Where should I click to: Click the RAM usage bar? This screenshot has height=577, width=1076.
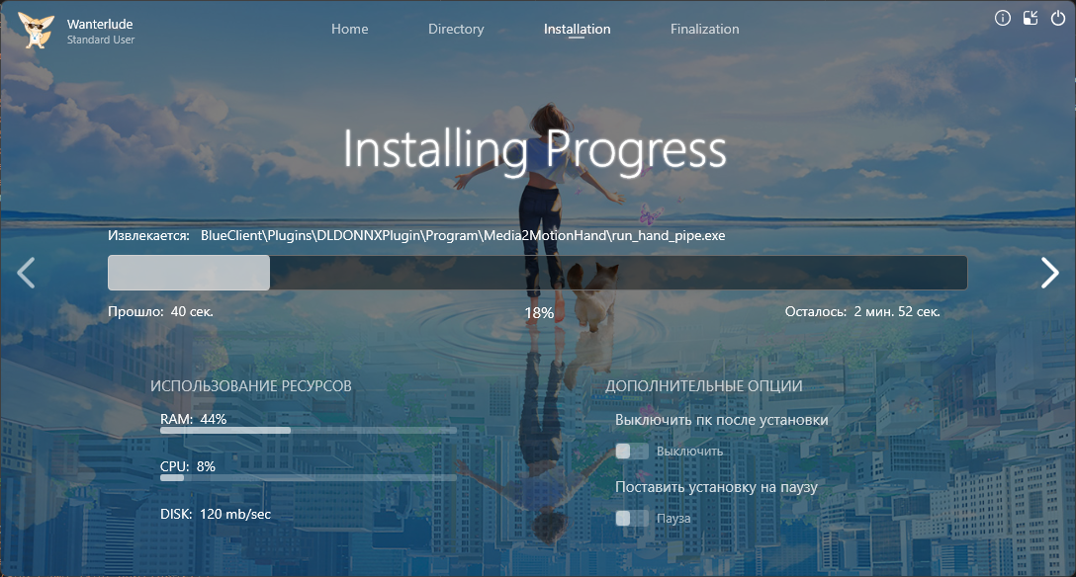coord(308,431)
